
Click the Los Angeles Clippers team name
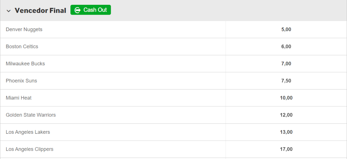point(29,149)
